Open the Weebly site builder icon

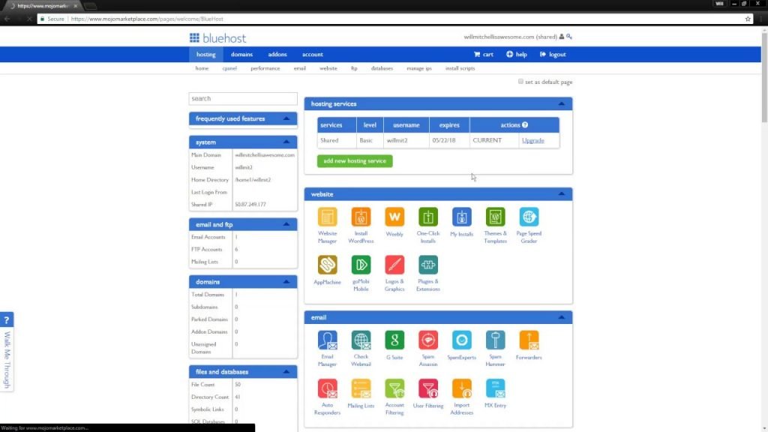point(394,217)
